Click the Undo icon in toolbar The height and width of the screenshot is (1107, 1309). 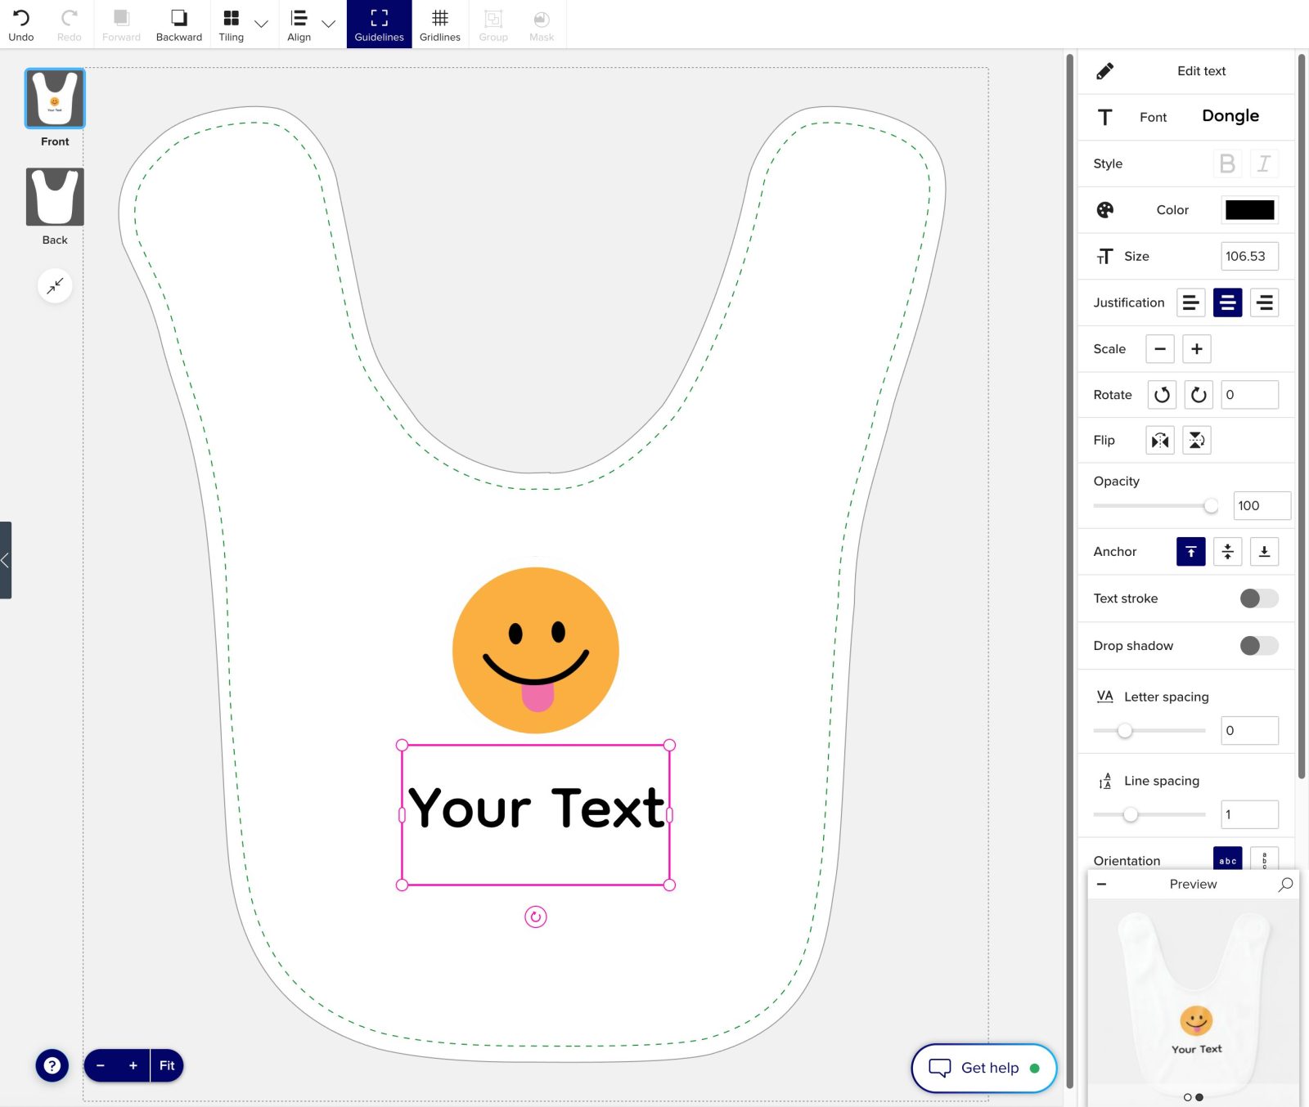tap(21, 25)
